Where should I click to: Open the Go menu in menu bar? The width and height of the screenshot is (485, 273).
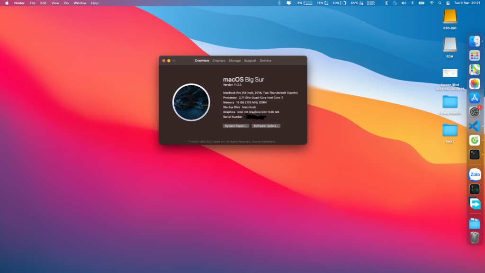(x=66, y=3)
